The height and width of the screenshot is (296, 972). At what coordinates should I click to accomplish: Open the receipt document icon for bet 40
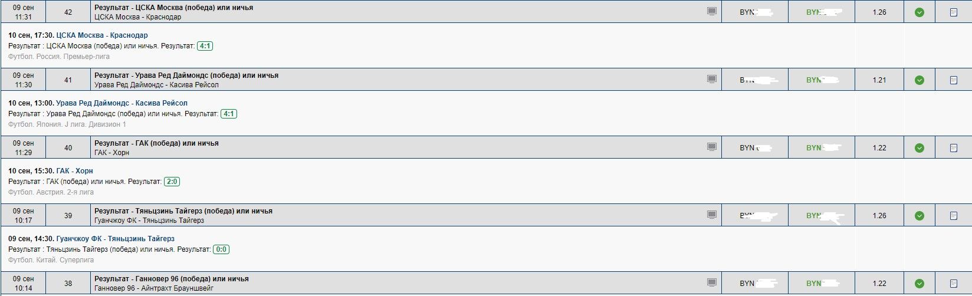pyautogui.click(x=953, y=148)
